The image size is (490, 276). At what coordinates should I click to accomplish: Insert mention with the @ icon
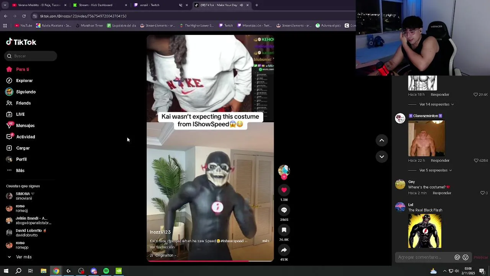pyautogui.click(x=457, y=257)
